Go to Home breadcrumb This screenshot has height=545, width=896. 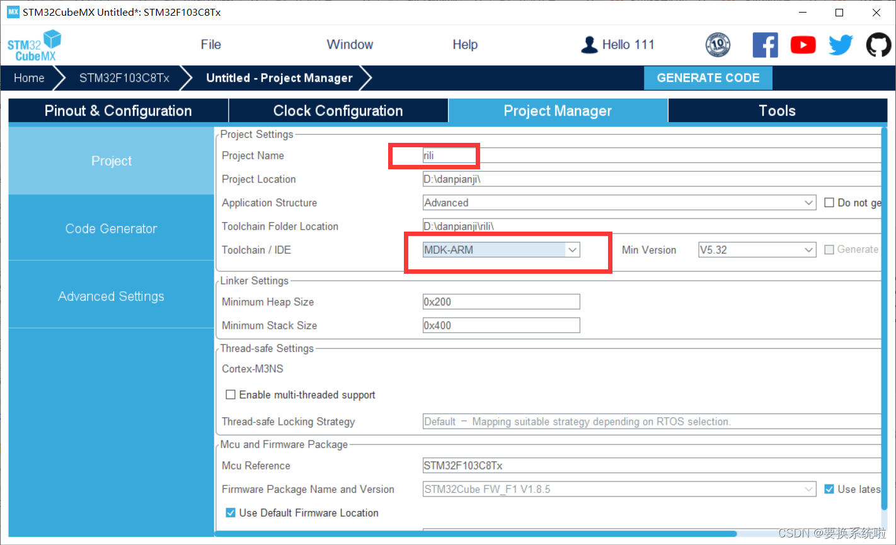pyautogui.click(x=29, y=78)
